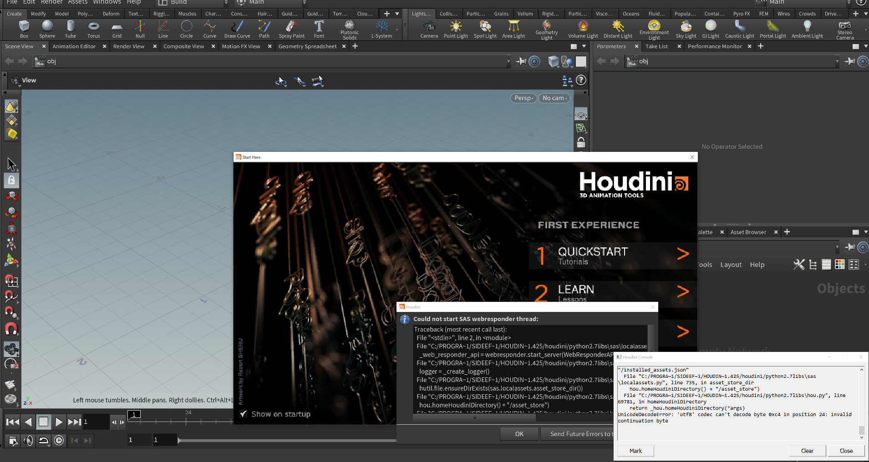Select the Font shelf tool
This screenshot has height=462, width=869.
coord(319,29)
